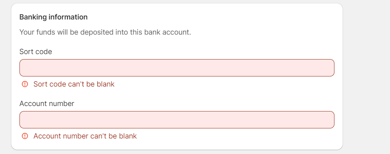Tap the exclamation icon under Account number
390x154 pixels.
click(x=25, y=136)
